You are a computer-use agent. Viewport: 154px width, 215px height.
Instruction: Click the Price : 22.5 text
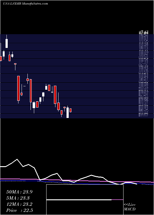[19, 210]
